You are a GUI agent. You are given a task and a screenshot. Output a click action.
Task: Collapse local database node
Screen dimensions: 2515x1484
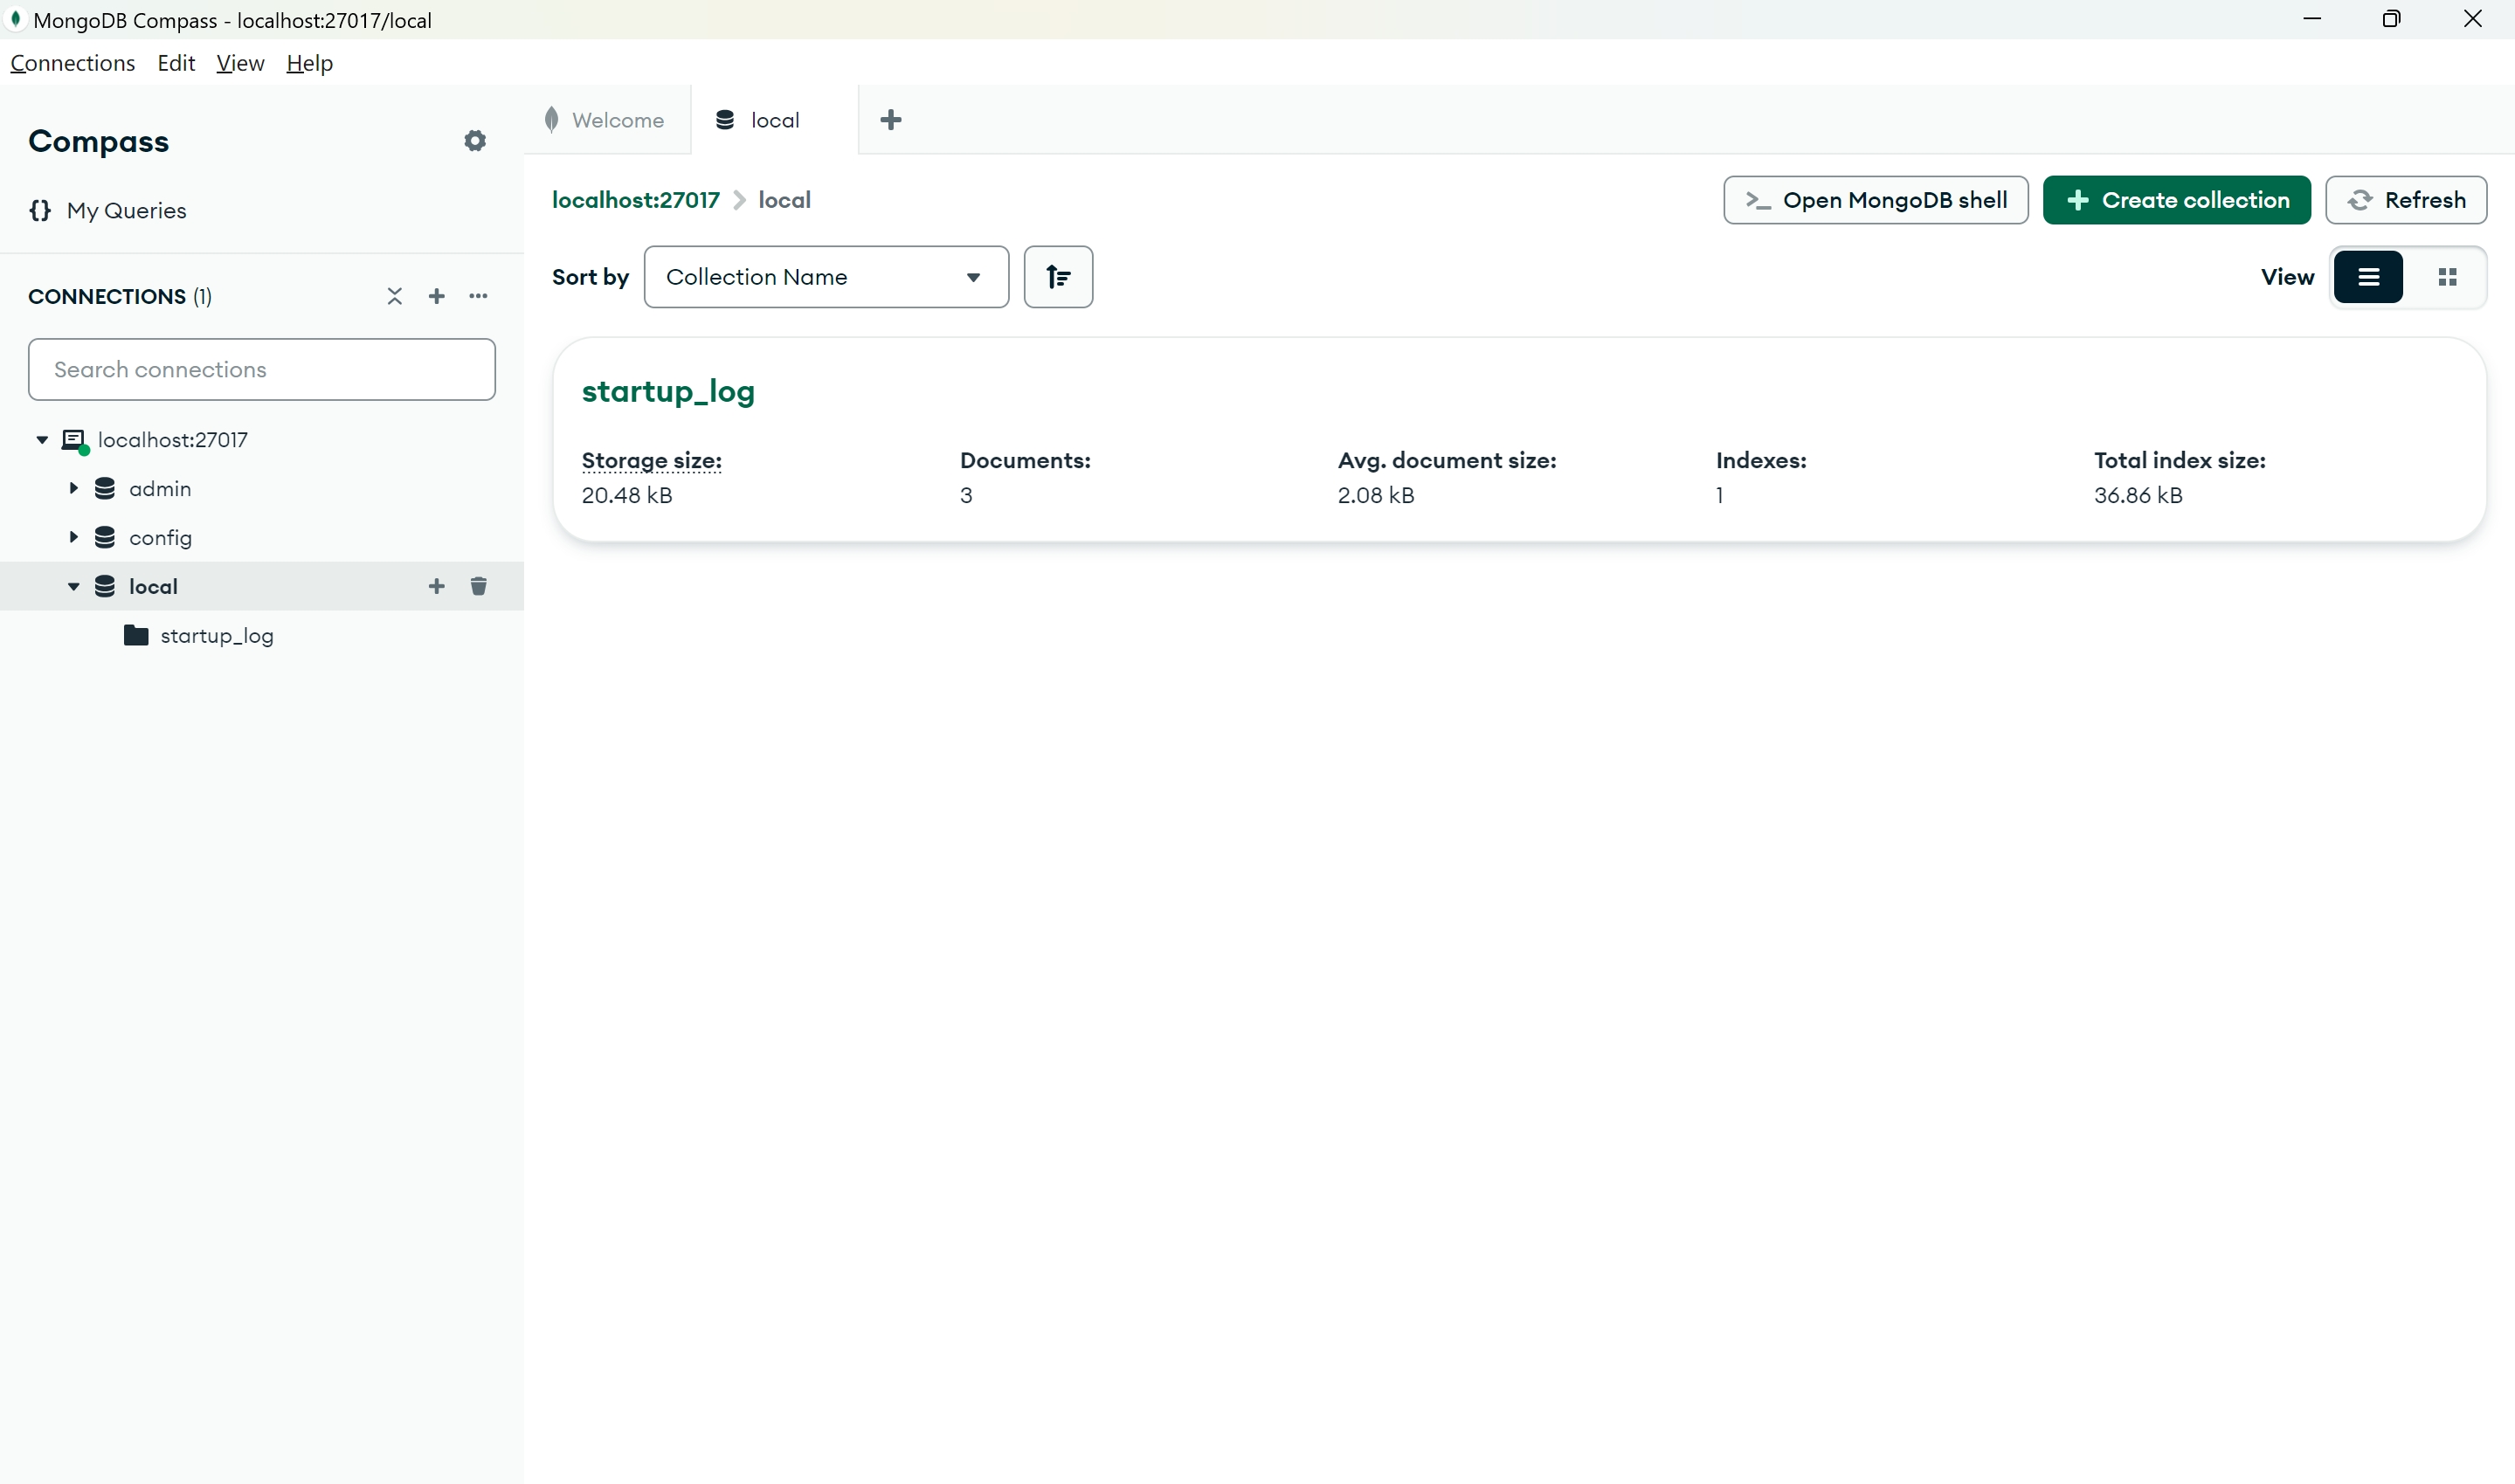[73, 587]
